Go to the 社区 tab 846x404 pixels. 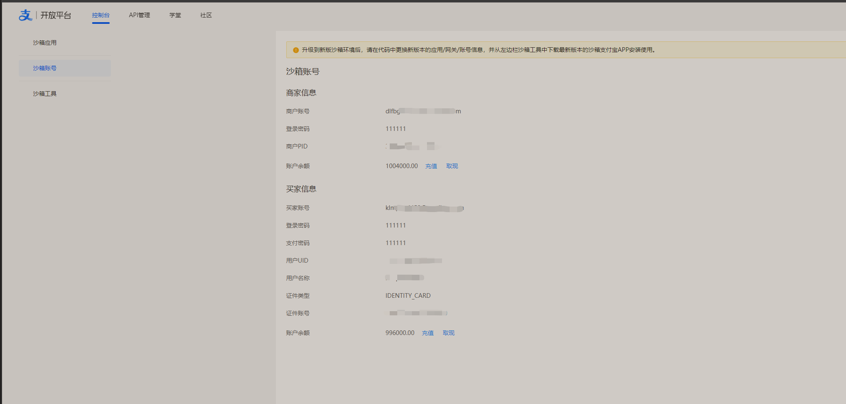click(x=206, y=15)
